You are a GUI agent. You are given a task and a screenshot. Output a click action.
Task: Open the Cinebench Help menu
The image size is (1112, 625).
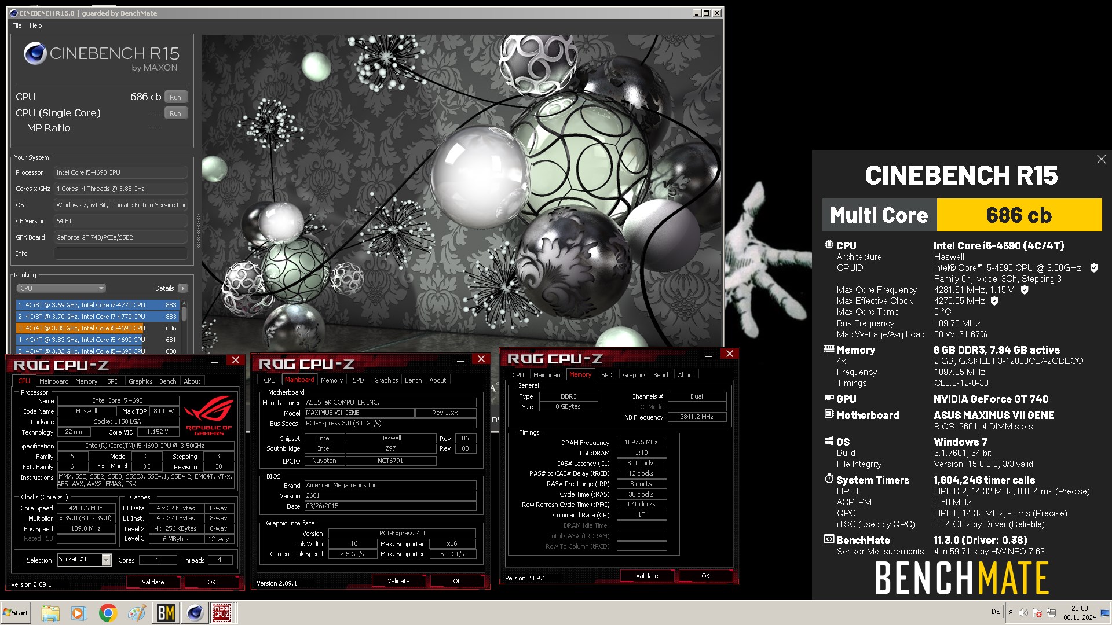pos(36,25)
